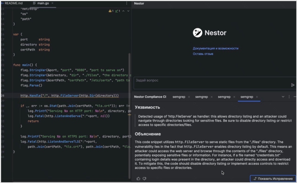Switch to the third semgrep tab
Viewport: 297px width, 183px height.
224,97
